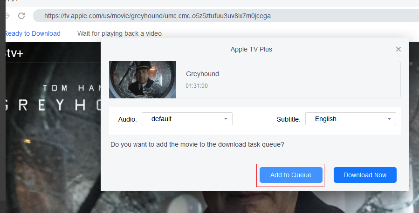419x213 pixels.
Task: Click the Greyhound title in the dialog
Action: (x=202, y=74)
